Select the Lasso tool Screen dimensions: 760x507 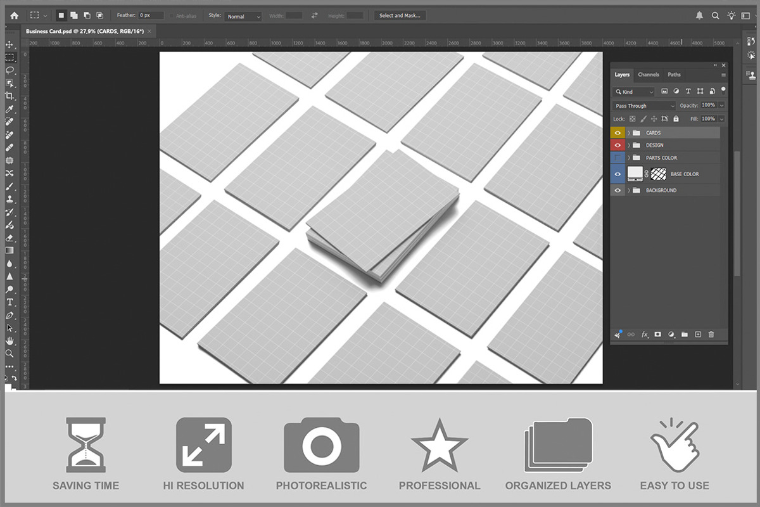[9, 70]
